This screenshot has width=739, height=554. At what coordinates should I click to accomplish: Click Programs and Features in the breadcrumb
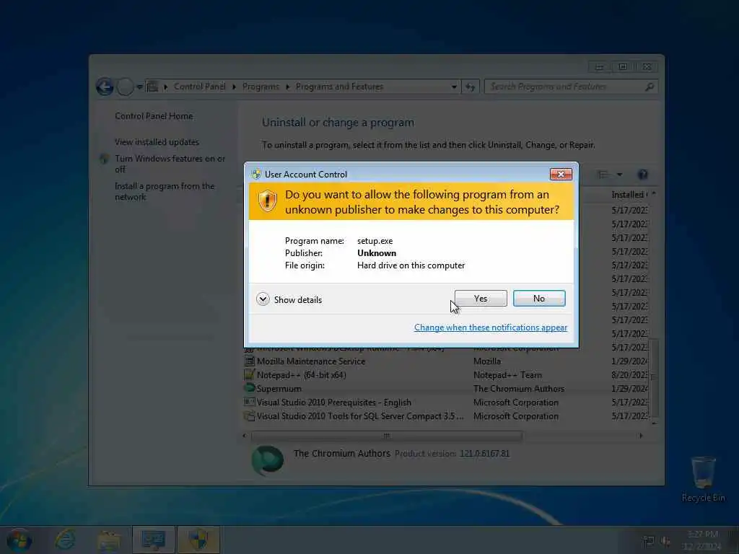tap(339, 87)
